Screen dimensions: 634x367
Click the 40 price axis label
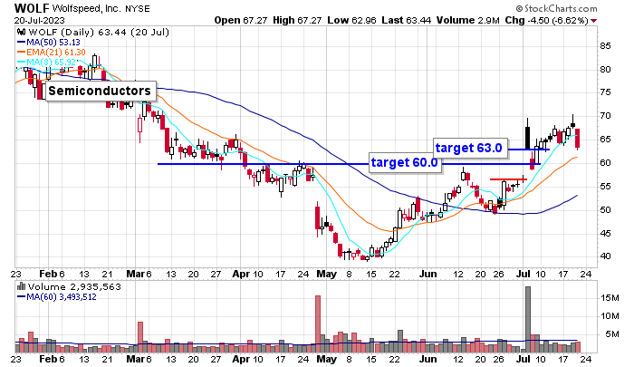click(605, 256)
